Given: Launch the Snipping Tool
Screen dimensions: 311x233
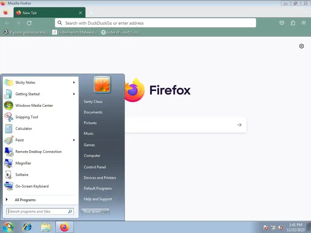Looking at the screenshot, I should tap(40, 117).
